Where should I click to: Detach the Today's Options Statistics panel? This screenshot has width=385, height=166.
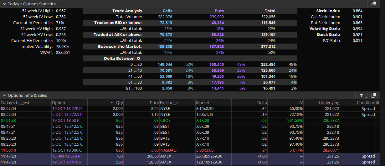(374, 4)
